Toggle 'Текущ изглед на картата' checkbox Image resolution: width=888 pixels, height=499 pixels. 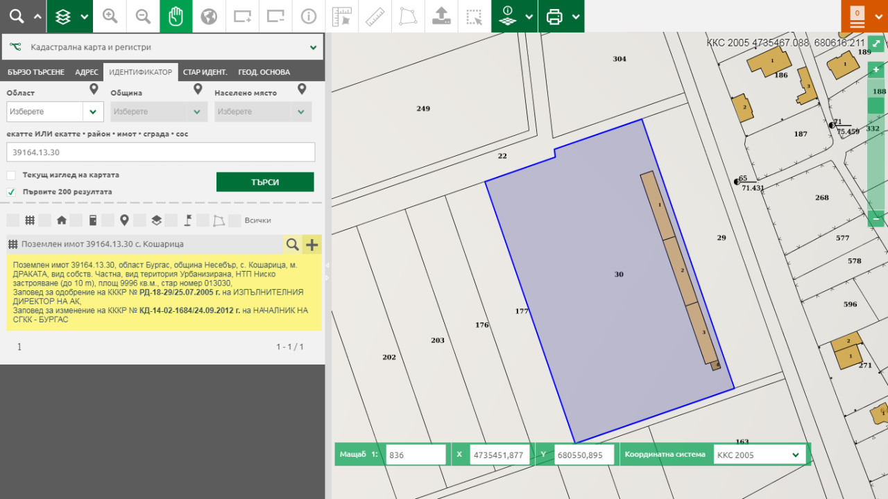tap(11, 175)
